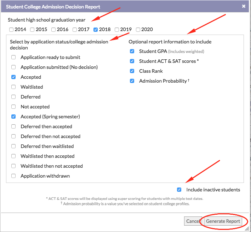Check the 2017 graduation year box
251x232 pixels.
click(74, 30)
